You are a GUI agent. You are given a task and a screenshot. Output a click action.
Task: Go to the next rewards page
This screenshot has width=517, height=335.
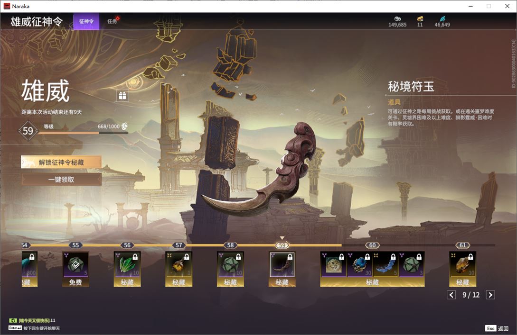tap(490, 295)
